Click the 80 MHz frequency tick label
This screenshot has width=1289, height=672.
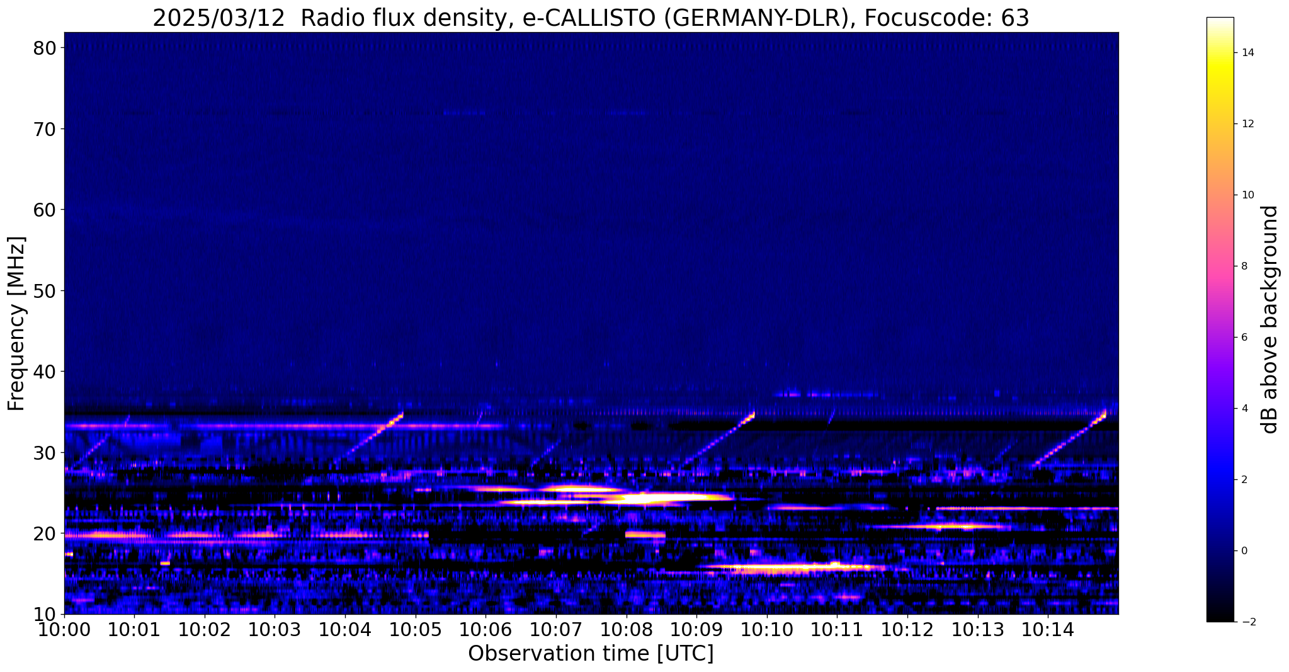45,48
